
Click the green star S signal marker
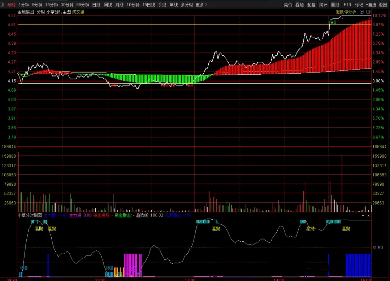click(x=333, y=22)
